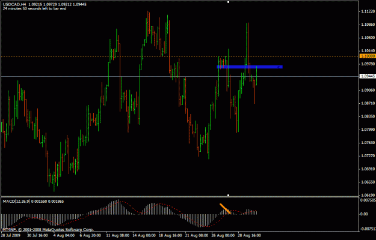Click the orange 1.10000 price level tag
This screenshot has width=376, height=240.
pyautogui.click(x=368, y=56)
